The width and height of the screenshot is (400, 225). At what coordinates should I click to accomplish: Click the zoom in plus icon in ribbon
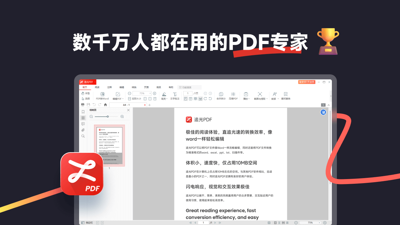154,93
